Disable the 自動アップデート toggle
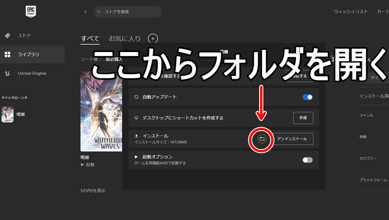The width and height of the screenshot is (389, 220). [x=307, y=97]
